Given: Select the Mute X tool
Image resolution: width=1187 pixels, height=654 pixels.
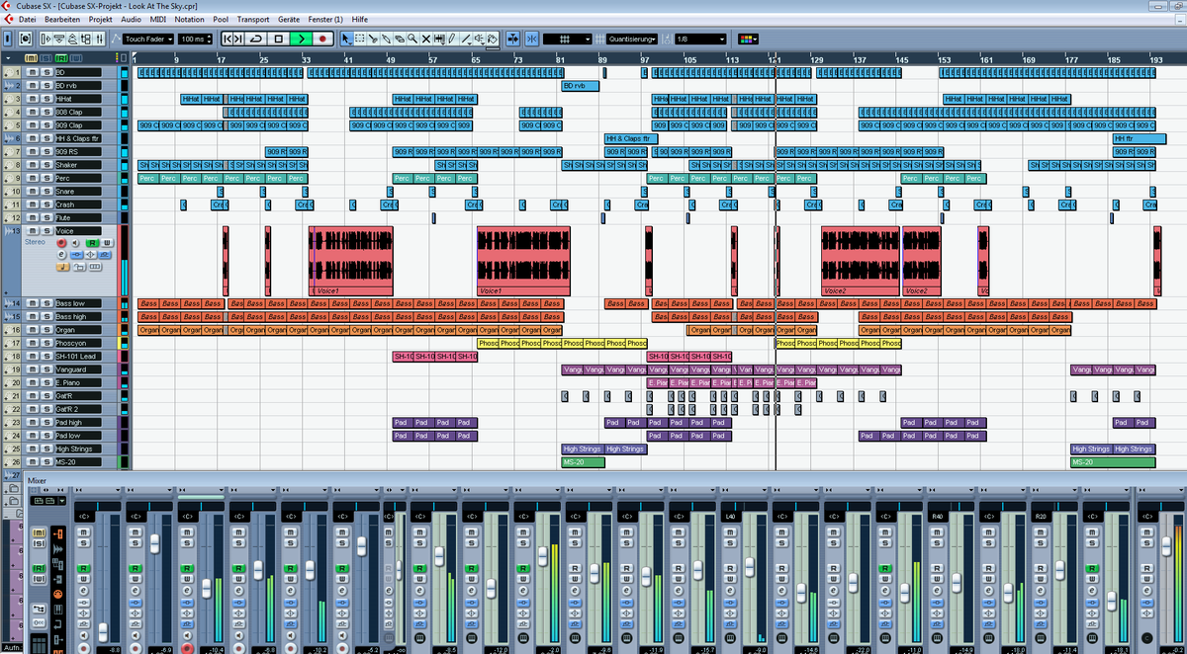Looking at the screenshot, I should (x=426, y=39).
